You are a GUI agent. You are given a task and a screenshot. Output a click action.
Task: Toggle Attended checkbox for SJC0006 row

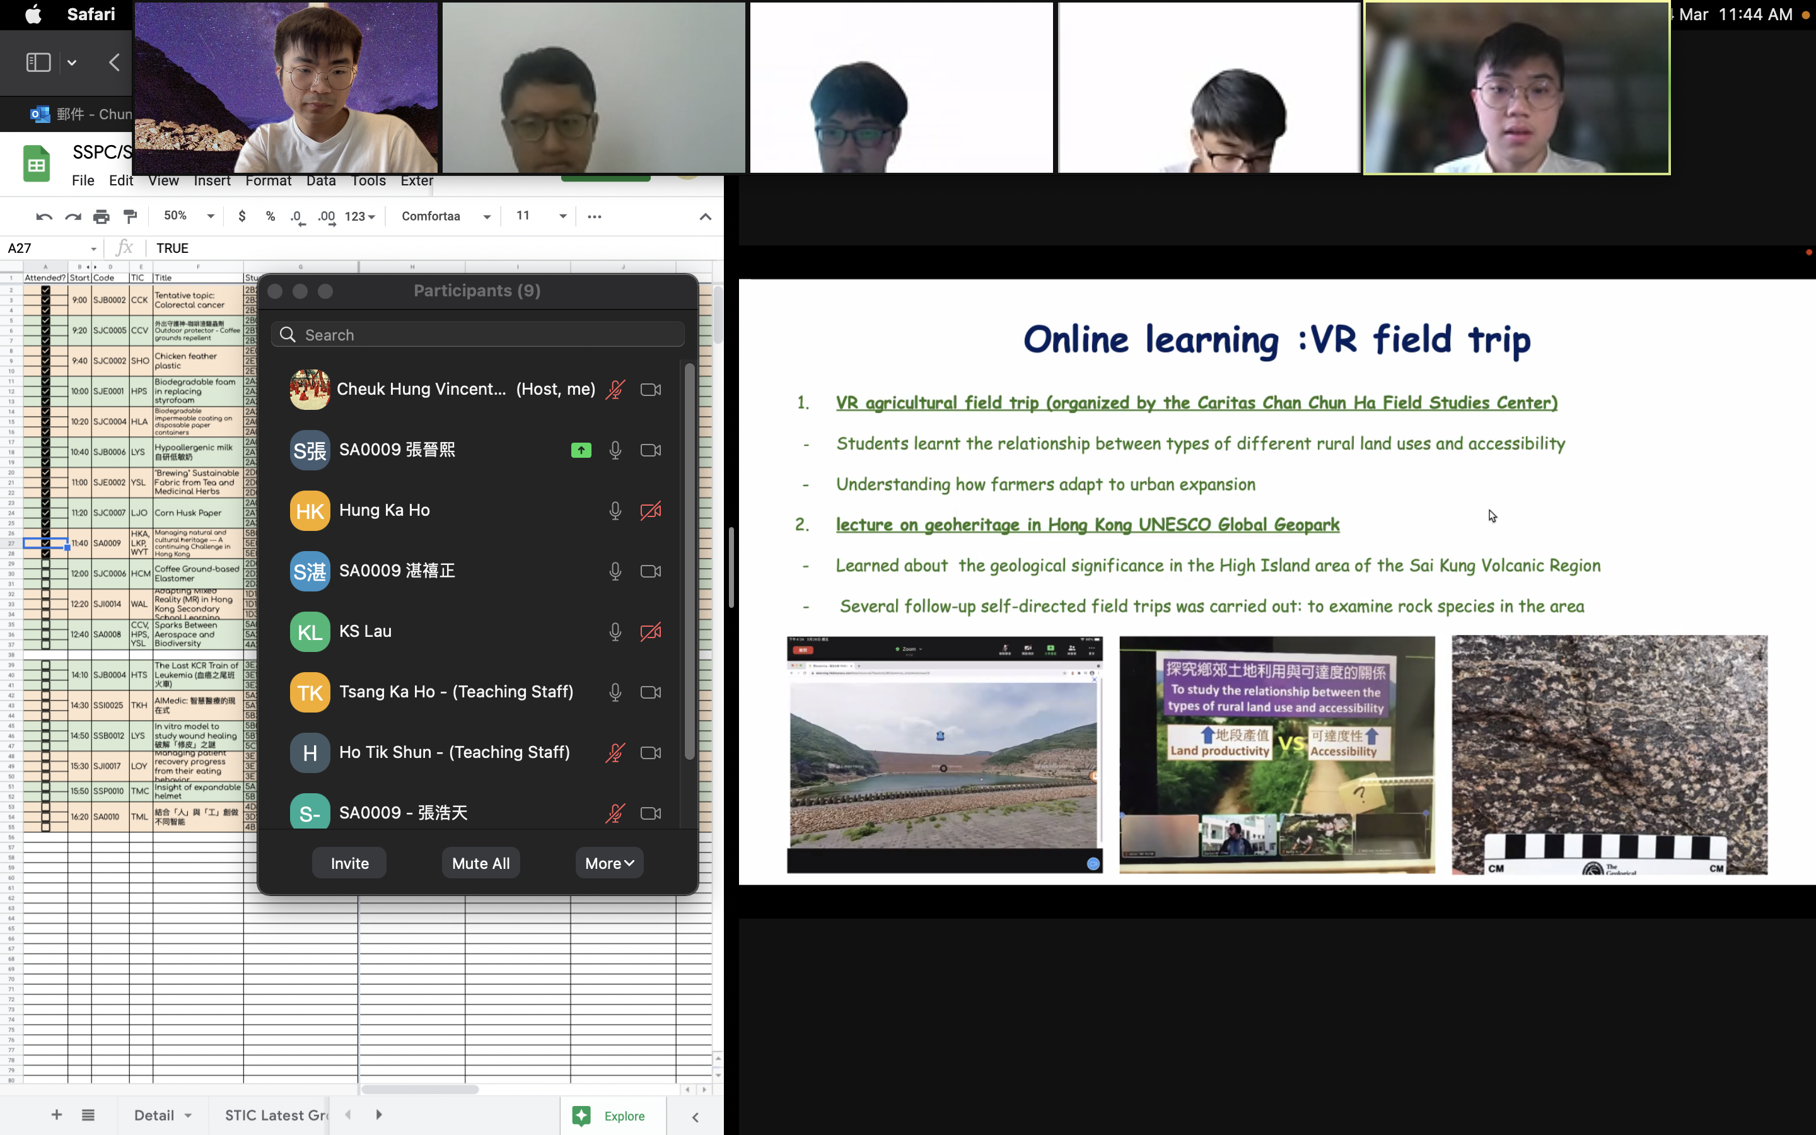(46, 574)
